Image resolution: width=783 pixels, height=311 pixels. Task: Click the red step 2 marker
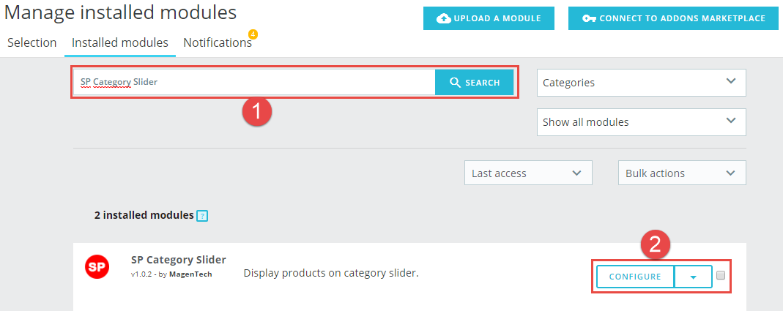(655, 244)
